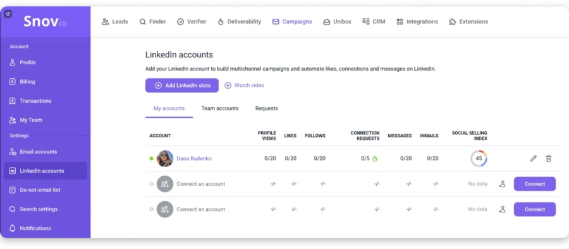Open the Campaigns menu
Viewport: 569px width, 249px height.
point(291,21)
